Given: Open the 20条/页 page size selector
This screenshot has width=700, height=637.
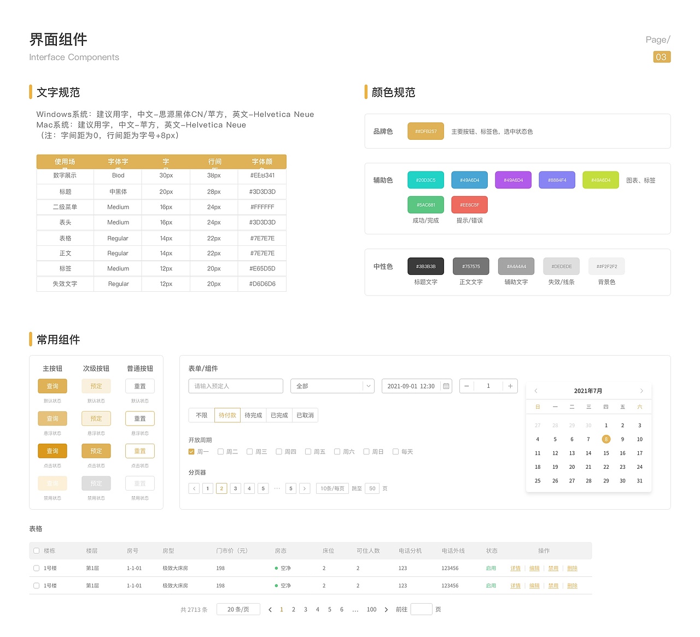Looking at the screenshot, I should pos(238,609).
